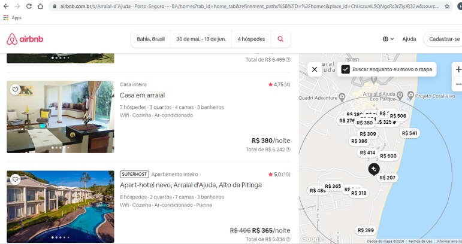Select the R$ 600 map price marker
Image resolution: width=462 pixels, height=244 pixels.
coord(388,156)
